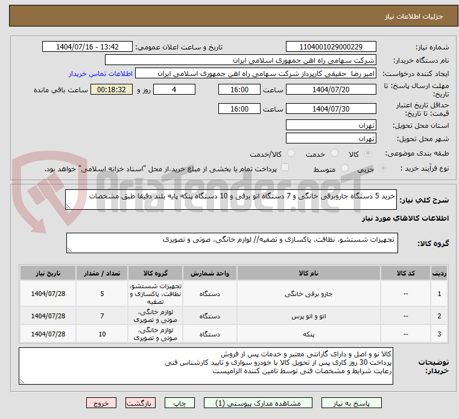
Task: Click the شماره نیاز number field
Action: coord(331,47)
